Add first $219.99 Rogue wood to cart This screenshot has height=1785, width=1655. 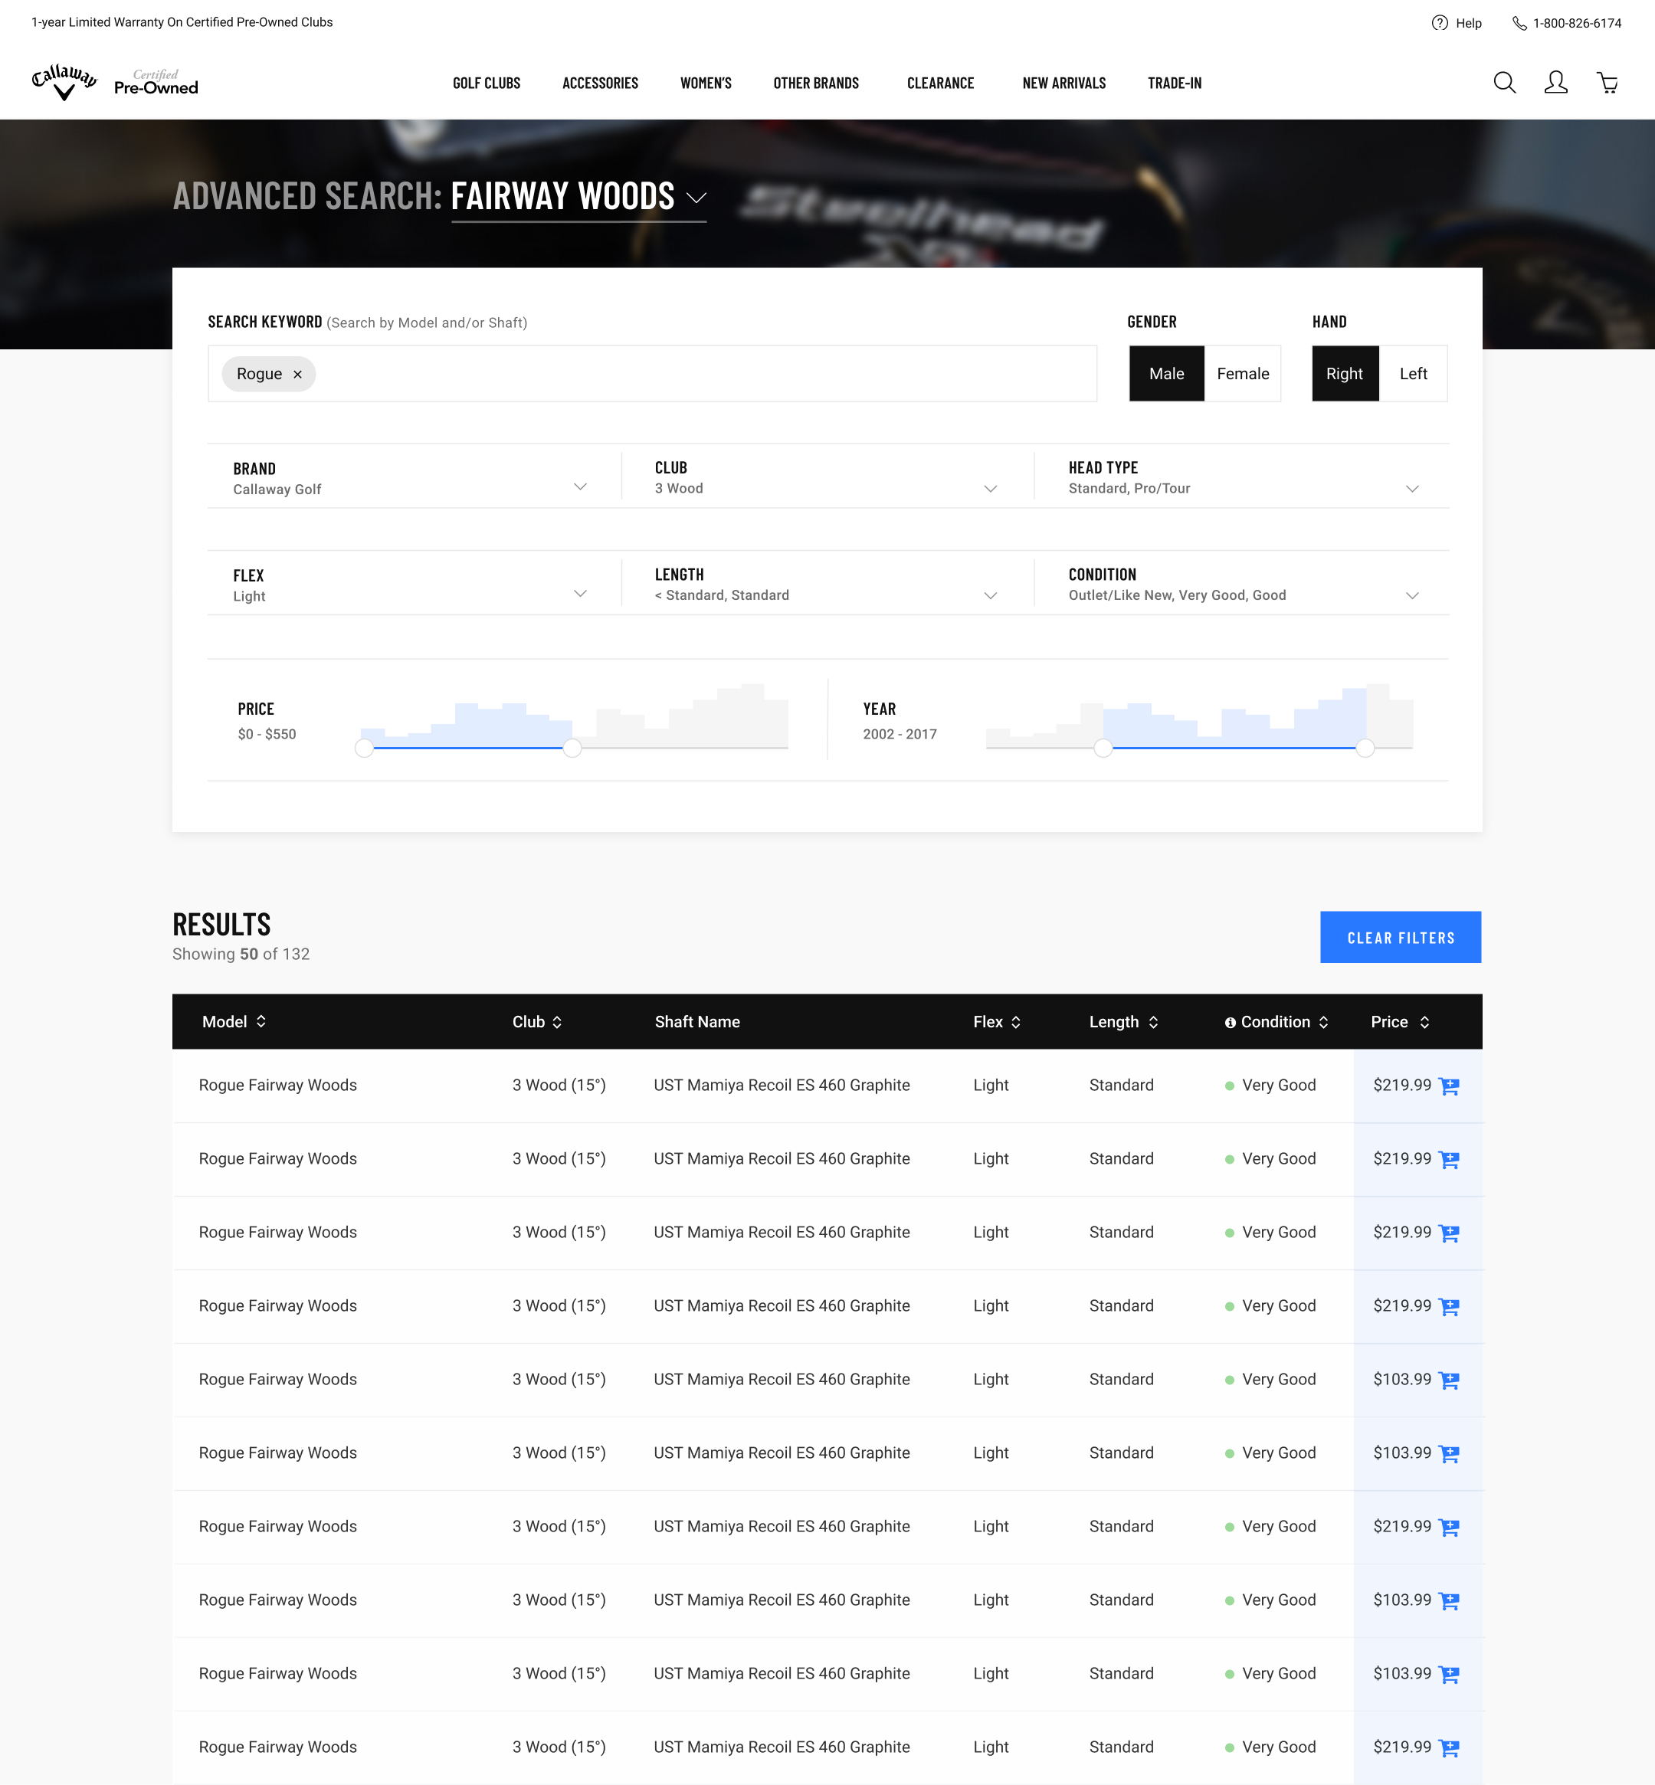(1448, 1086)
